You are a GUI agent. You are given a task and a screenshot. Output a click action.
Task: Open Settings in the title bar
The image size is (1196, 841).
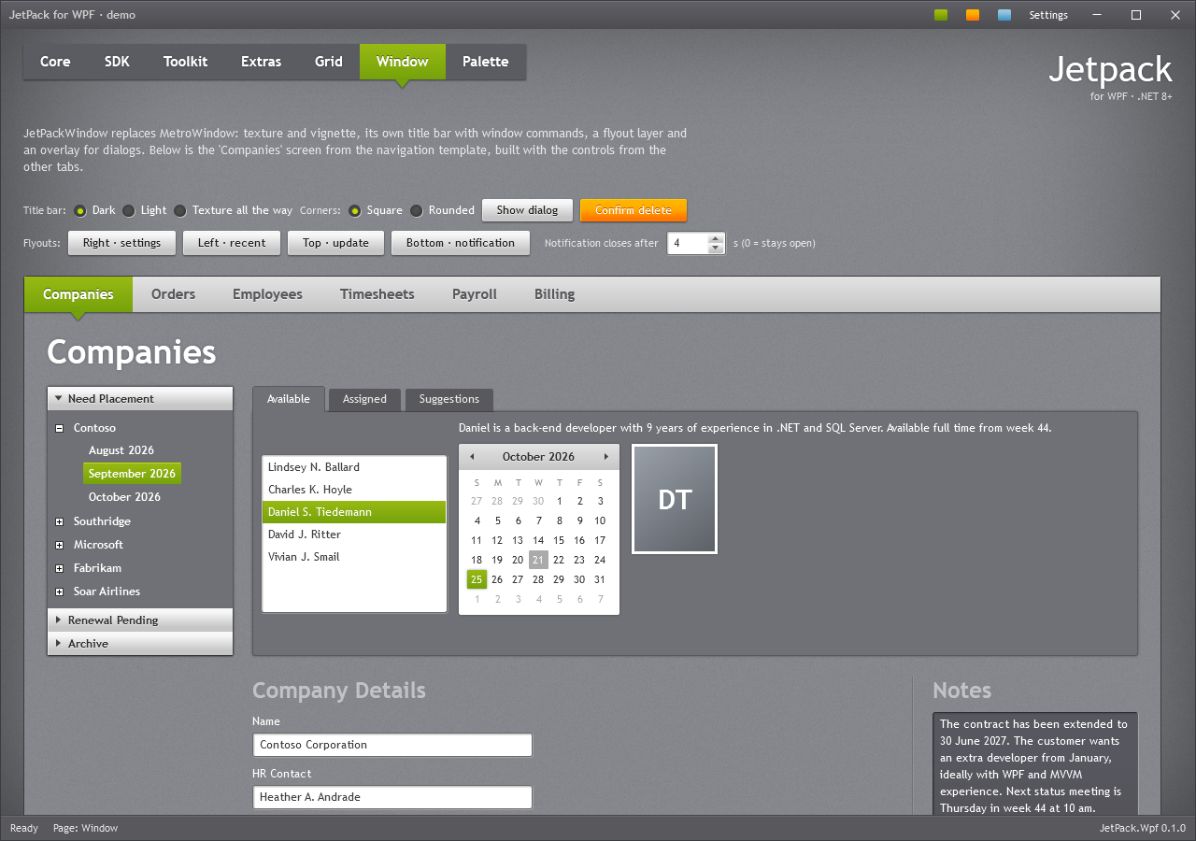(1048, 15)
